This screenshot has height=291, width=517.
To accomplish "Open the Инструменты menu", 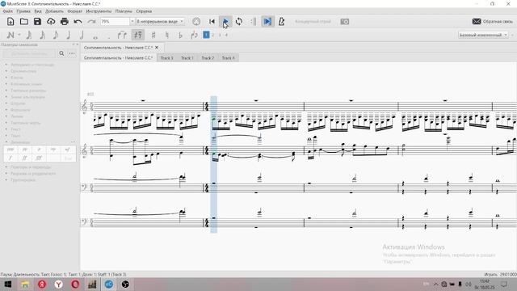I will tap(99, 11).
